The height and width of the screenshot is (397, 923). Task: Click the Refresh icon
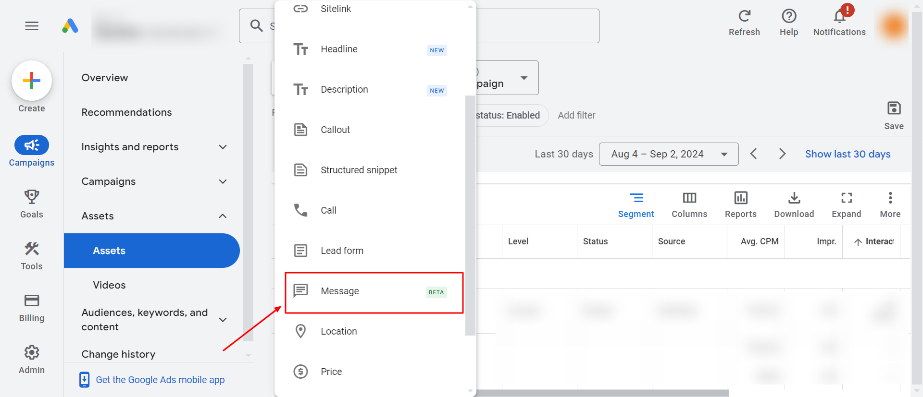(744, 16)
